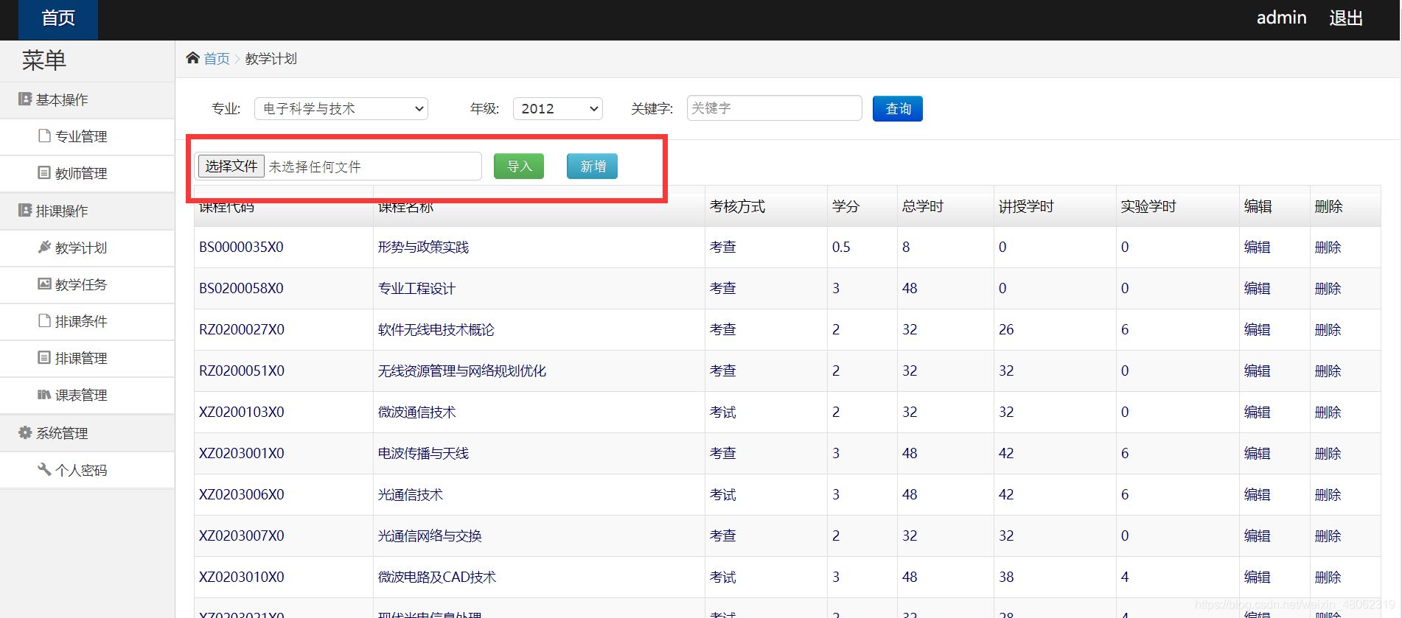Edit the 专业工程设计 course row
The image size is (1402, 618).
[x=1257, y=289]
